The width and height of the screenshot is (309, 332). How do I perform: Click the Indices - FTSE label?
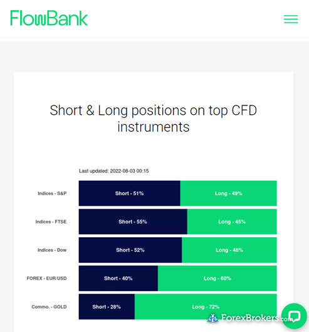51,222
